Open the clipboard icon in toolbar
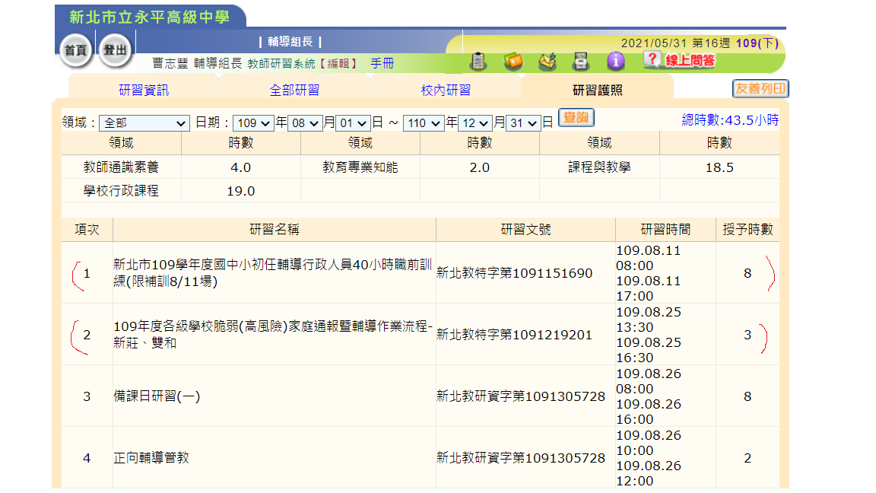Screen dimensions: 876x493 [x=479, y=62]
